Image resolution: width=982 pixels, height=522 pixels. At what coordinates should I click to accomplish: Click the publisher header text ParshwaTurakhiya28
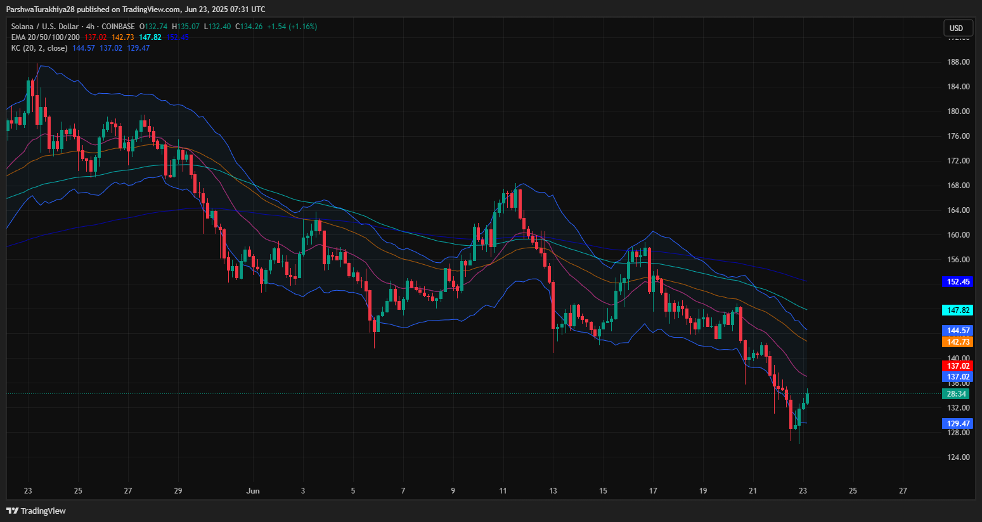click(41, 9)
